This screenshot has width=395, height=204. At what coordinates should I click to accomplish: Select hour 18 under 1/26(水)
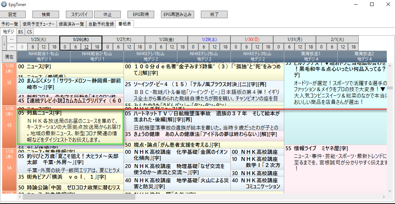(x=97, y=47)
